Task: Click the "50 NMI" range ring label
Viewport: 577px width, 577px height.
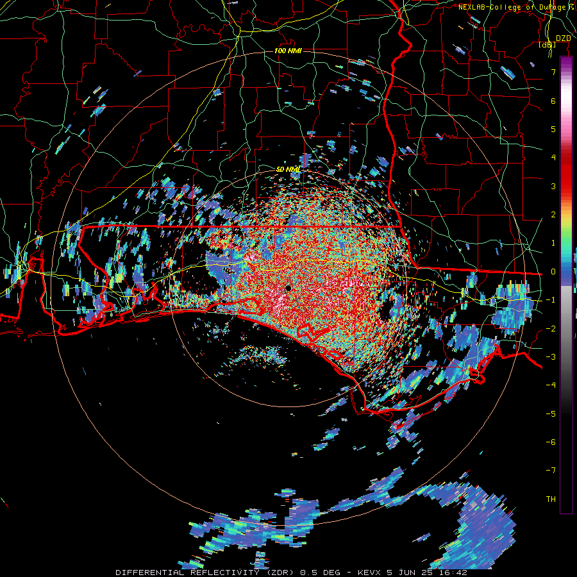Action: (288, 169)
